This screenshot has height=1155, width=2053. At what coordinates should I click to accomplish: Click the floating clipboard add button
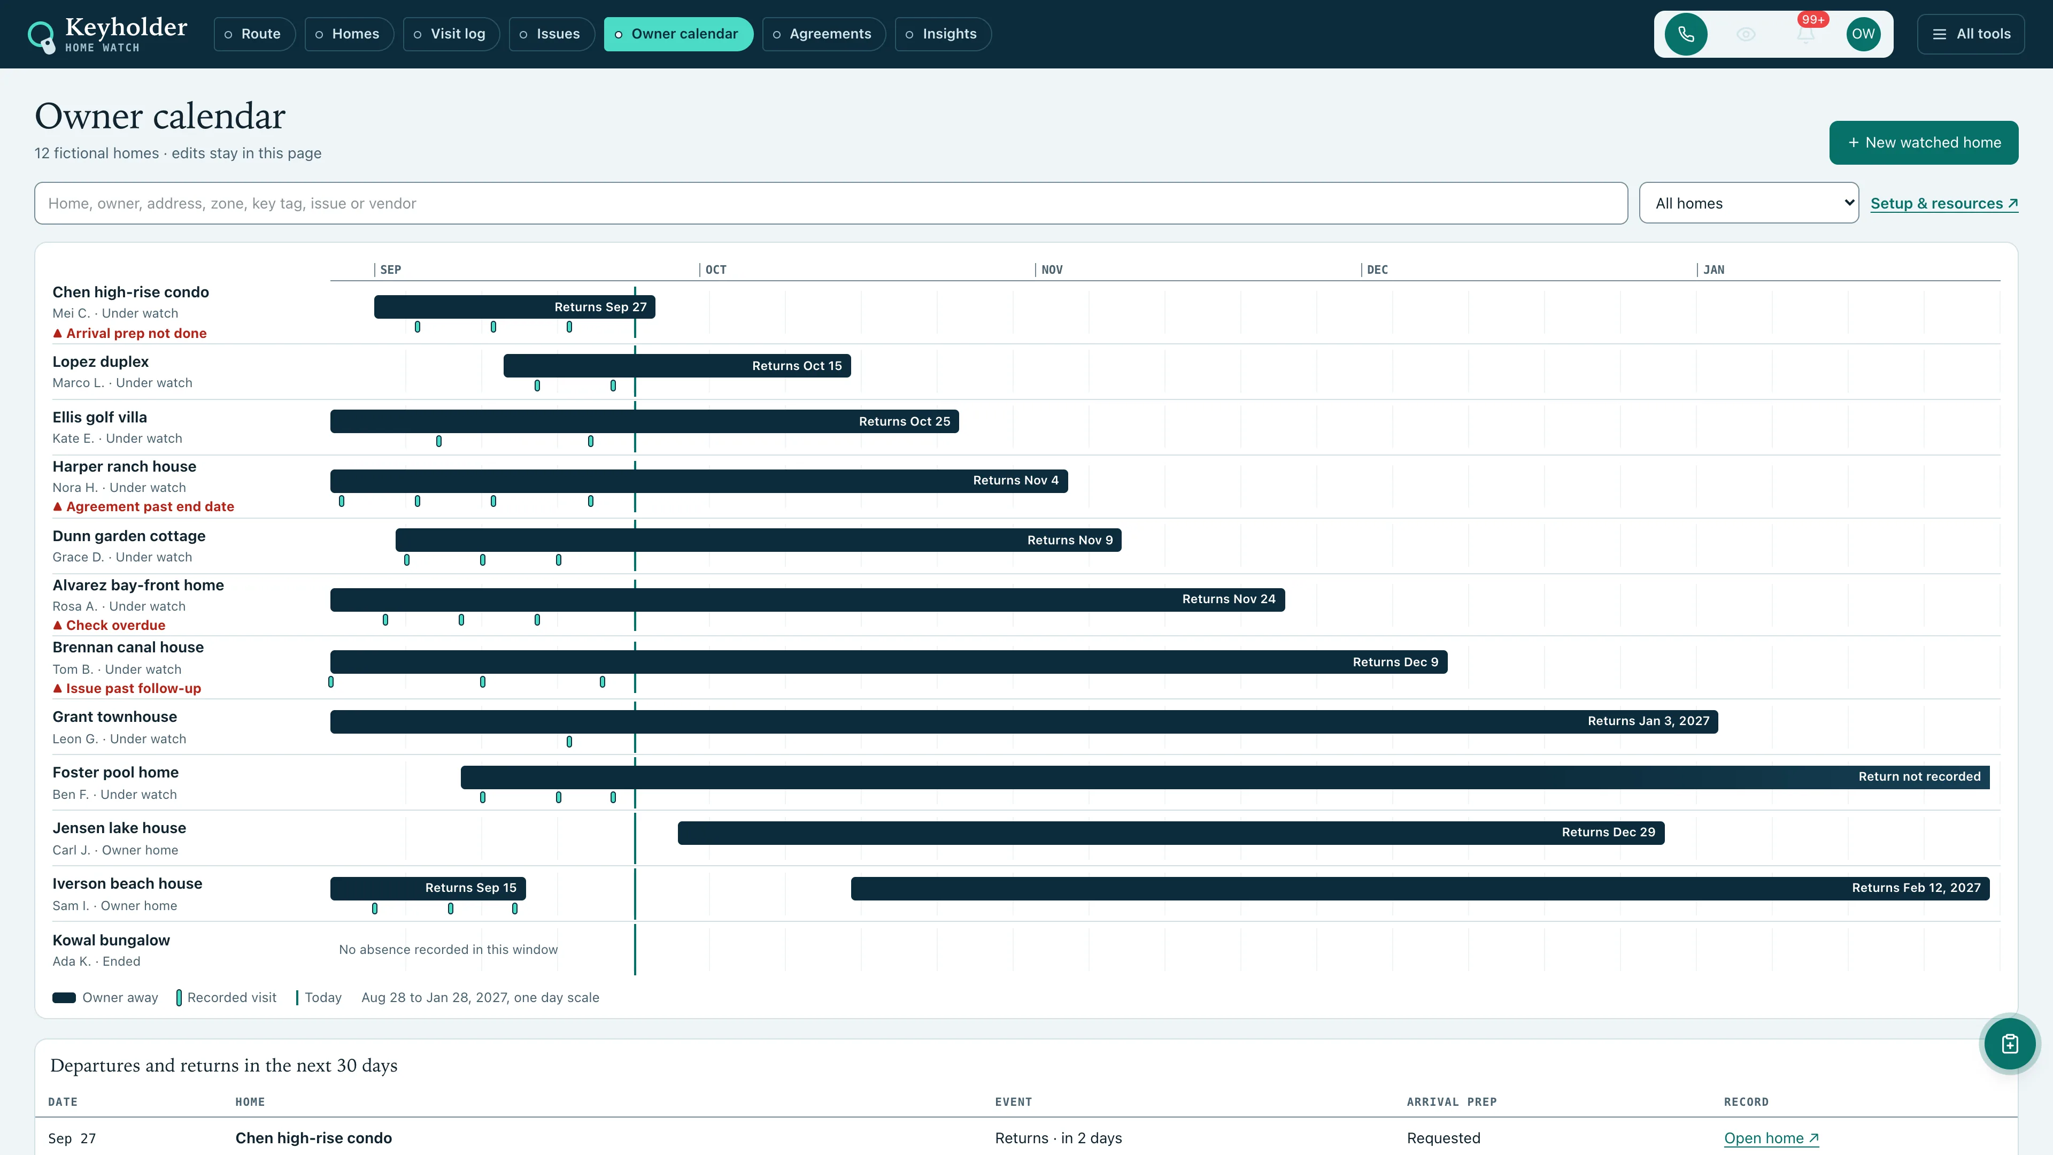coord(2009,1043)
